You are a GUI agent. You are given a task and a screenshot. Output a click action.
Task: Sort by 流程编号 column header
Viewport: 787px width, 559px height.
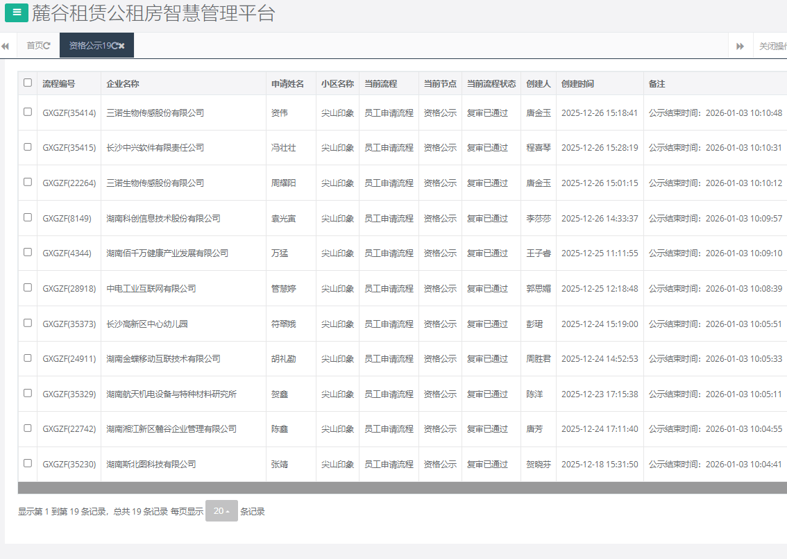(x=59, y=83)
